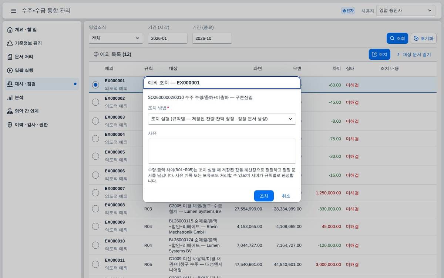
Task: Select the EX000002 row radio button
Action: 95,102
